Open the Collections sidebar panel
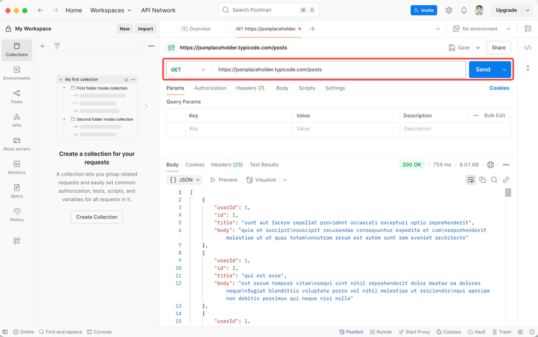Viewport: 538px width, 337px height. click(x=16, y=50)
